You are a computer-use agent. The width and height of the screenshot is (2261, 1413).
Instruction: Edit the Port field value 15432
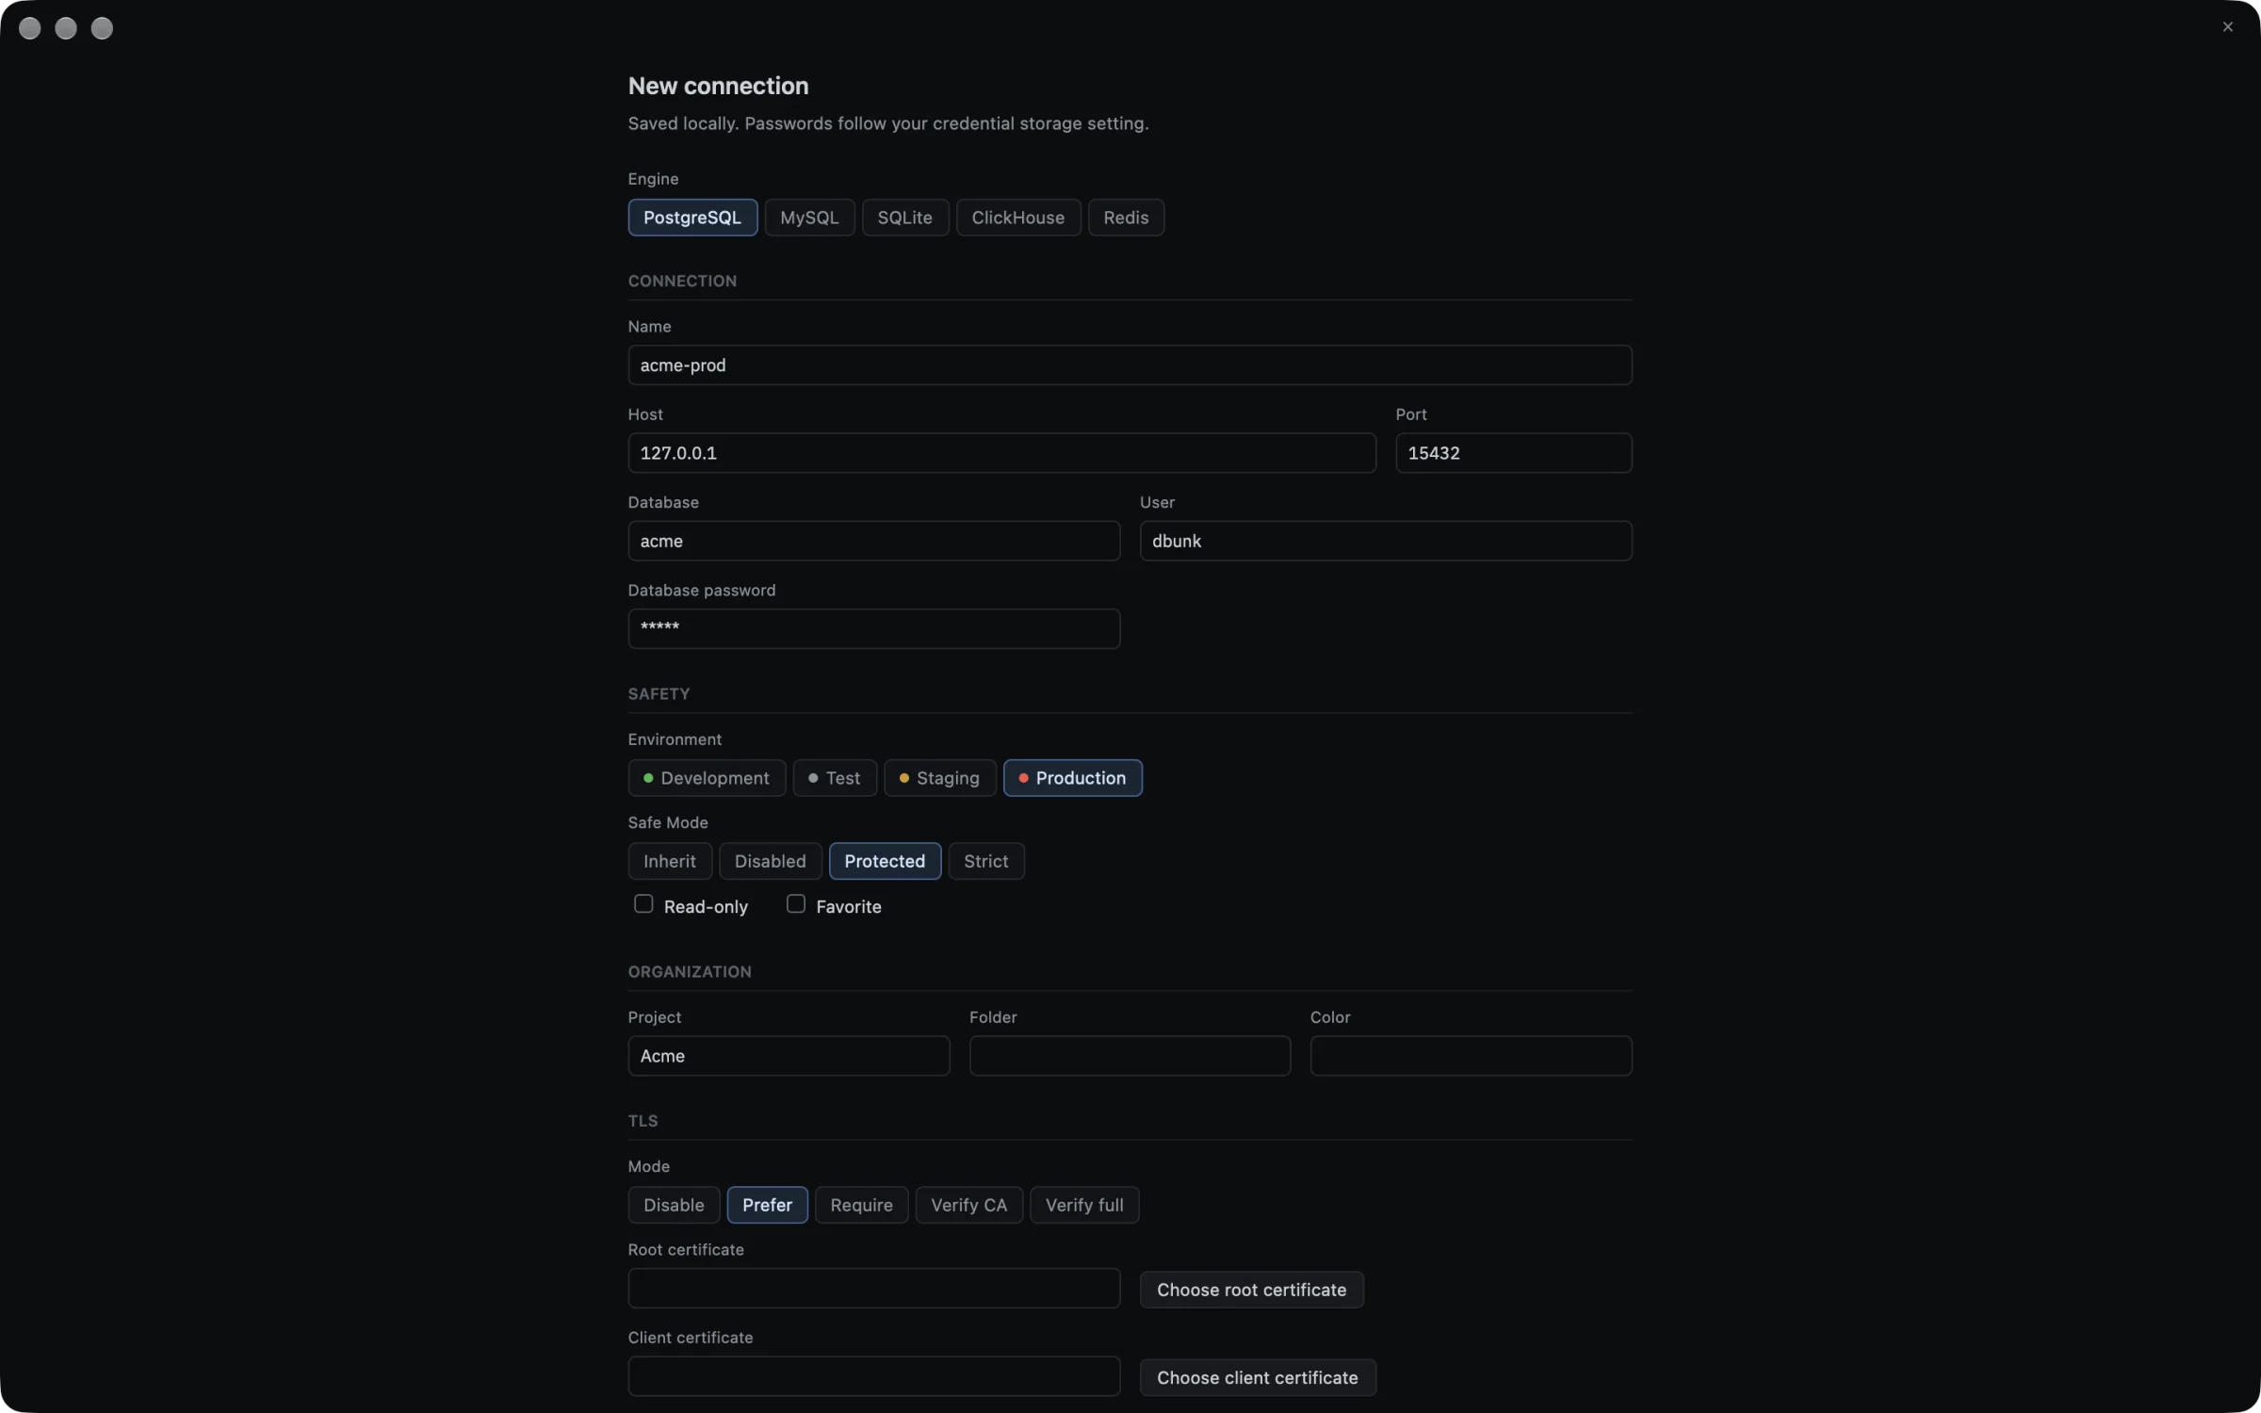click(1513, 453)
